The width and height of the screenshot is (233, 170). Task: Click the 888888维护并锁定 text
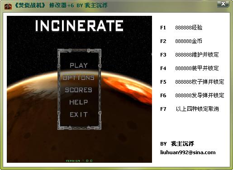click(197, 55)
